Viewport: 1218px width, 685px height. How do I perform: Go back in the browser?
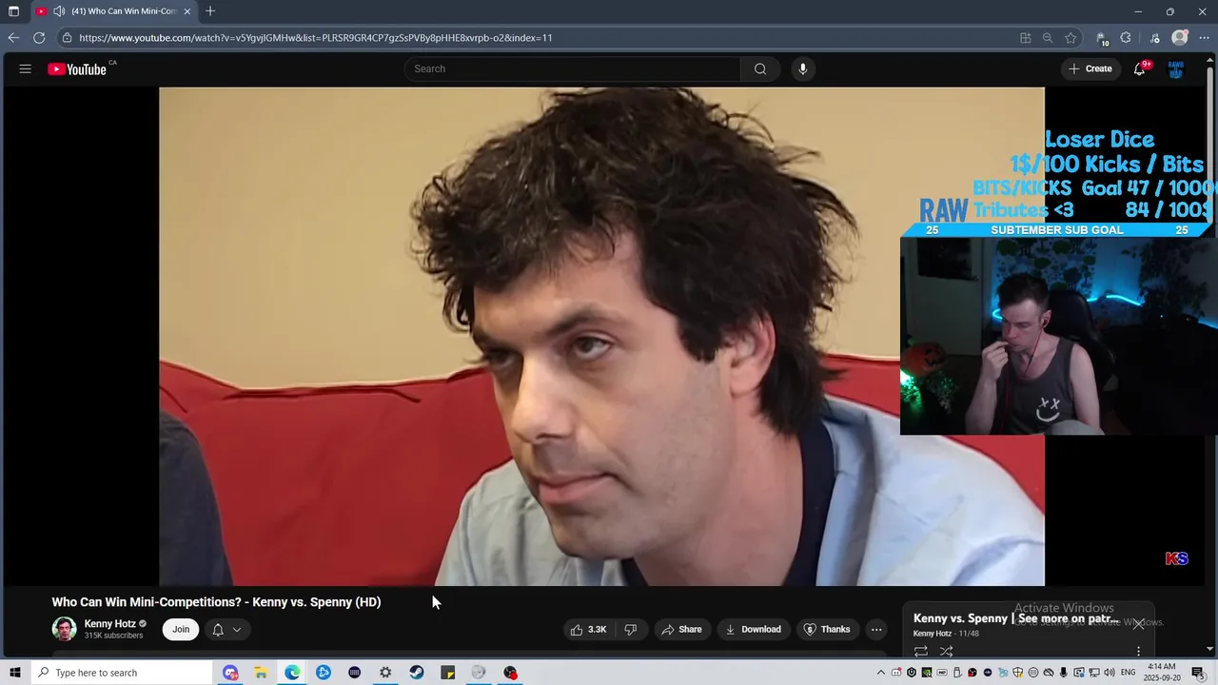pos(13,38)
